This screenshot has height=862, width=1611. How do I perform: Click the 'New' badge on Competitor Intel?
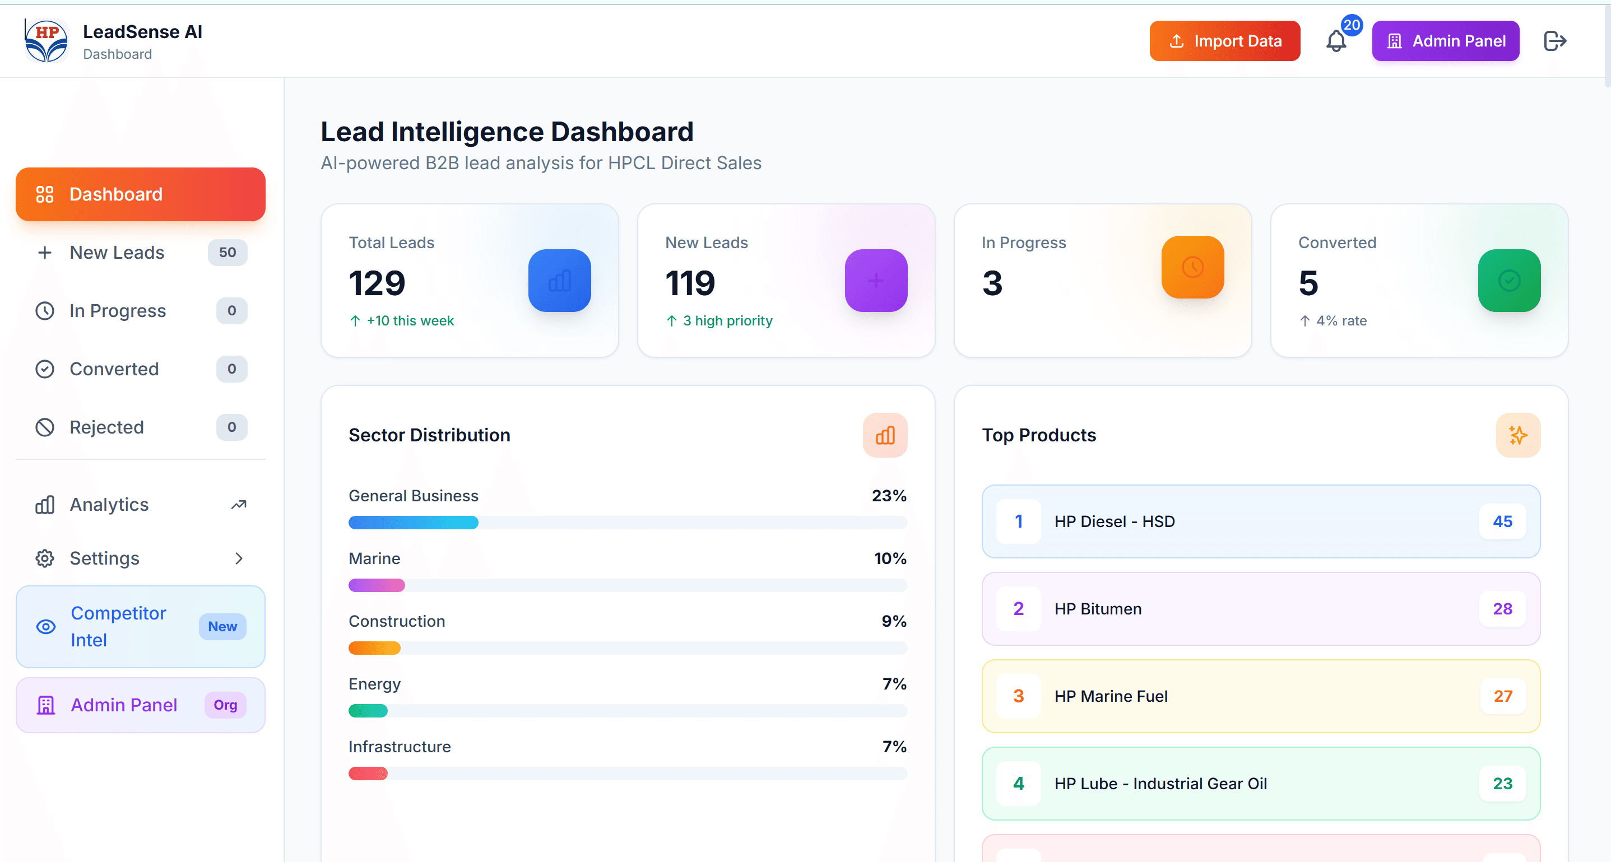pyautogui.click(x=222, y=626)
